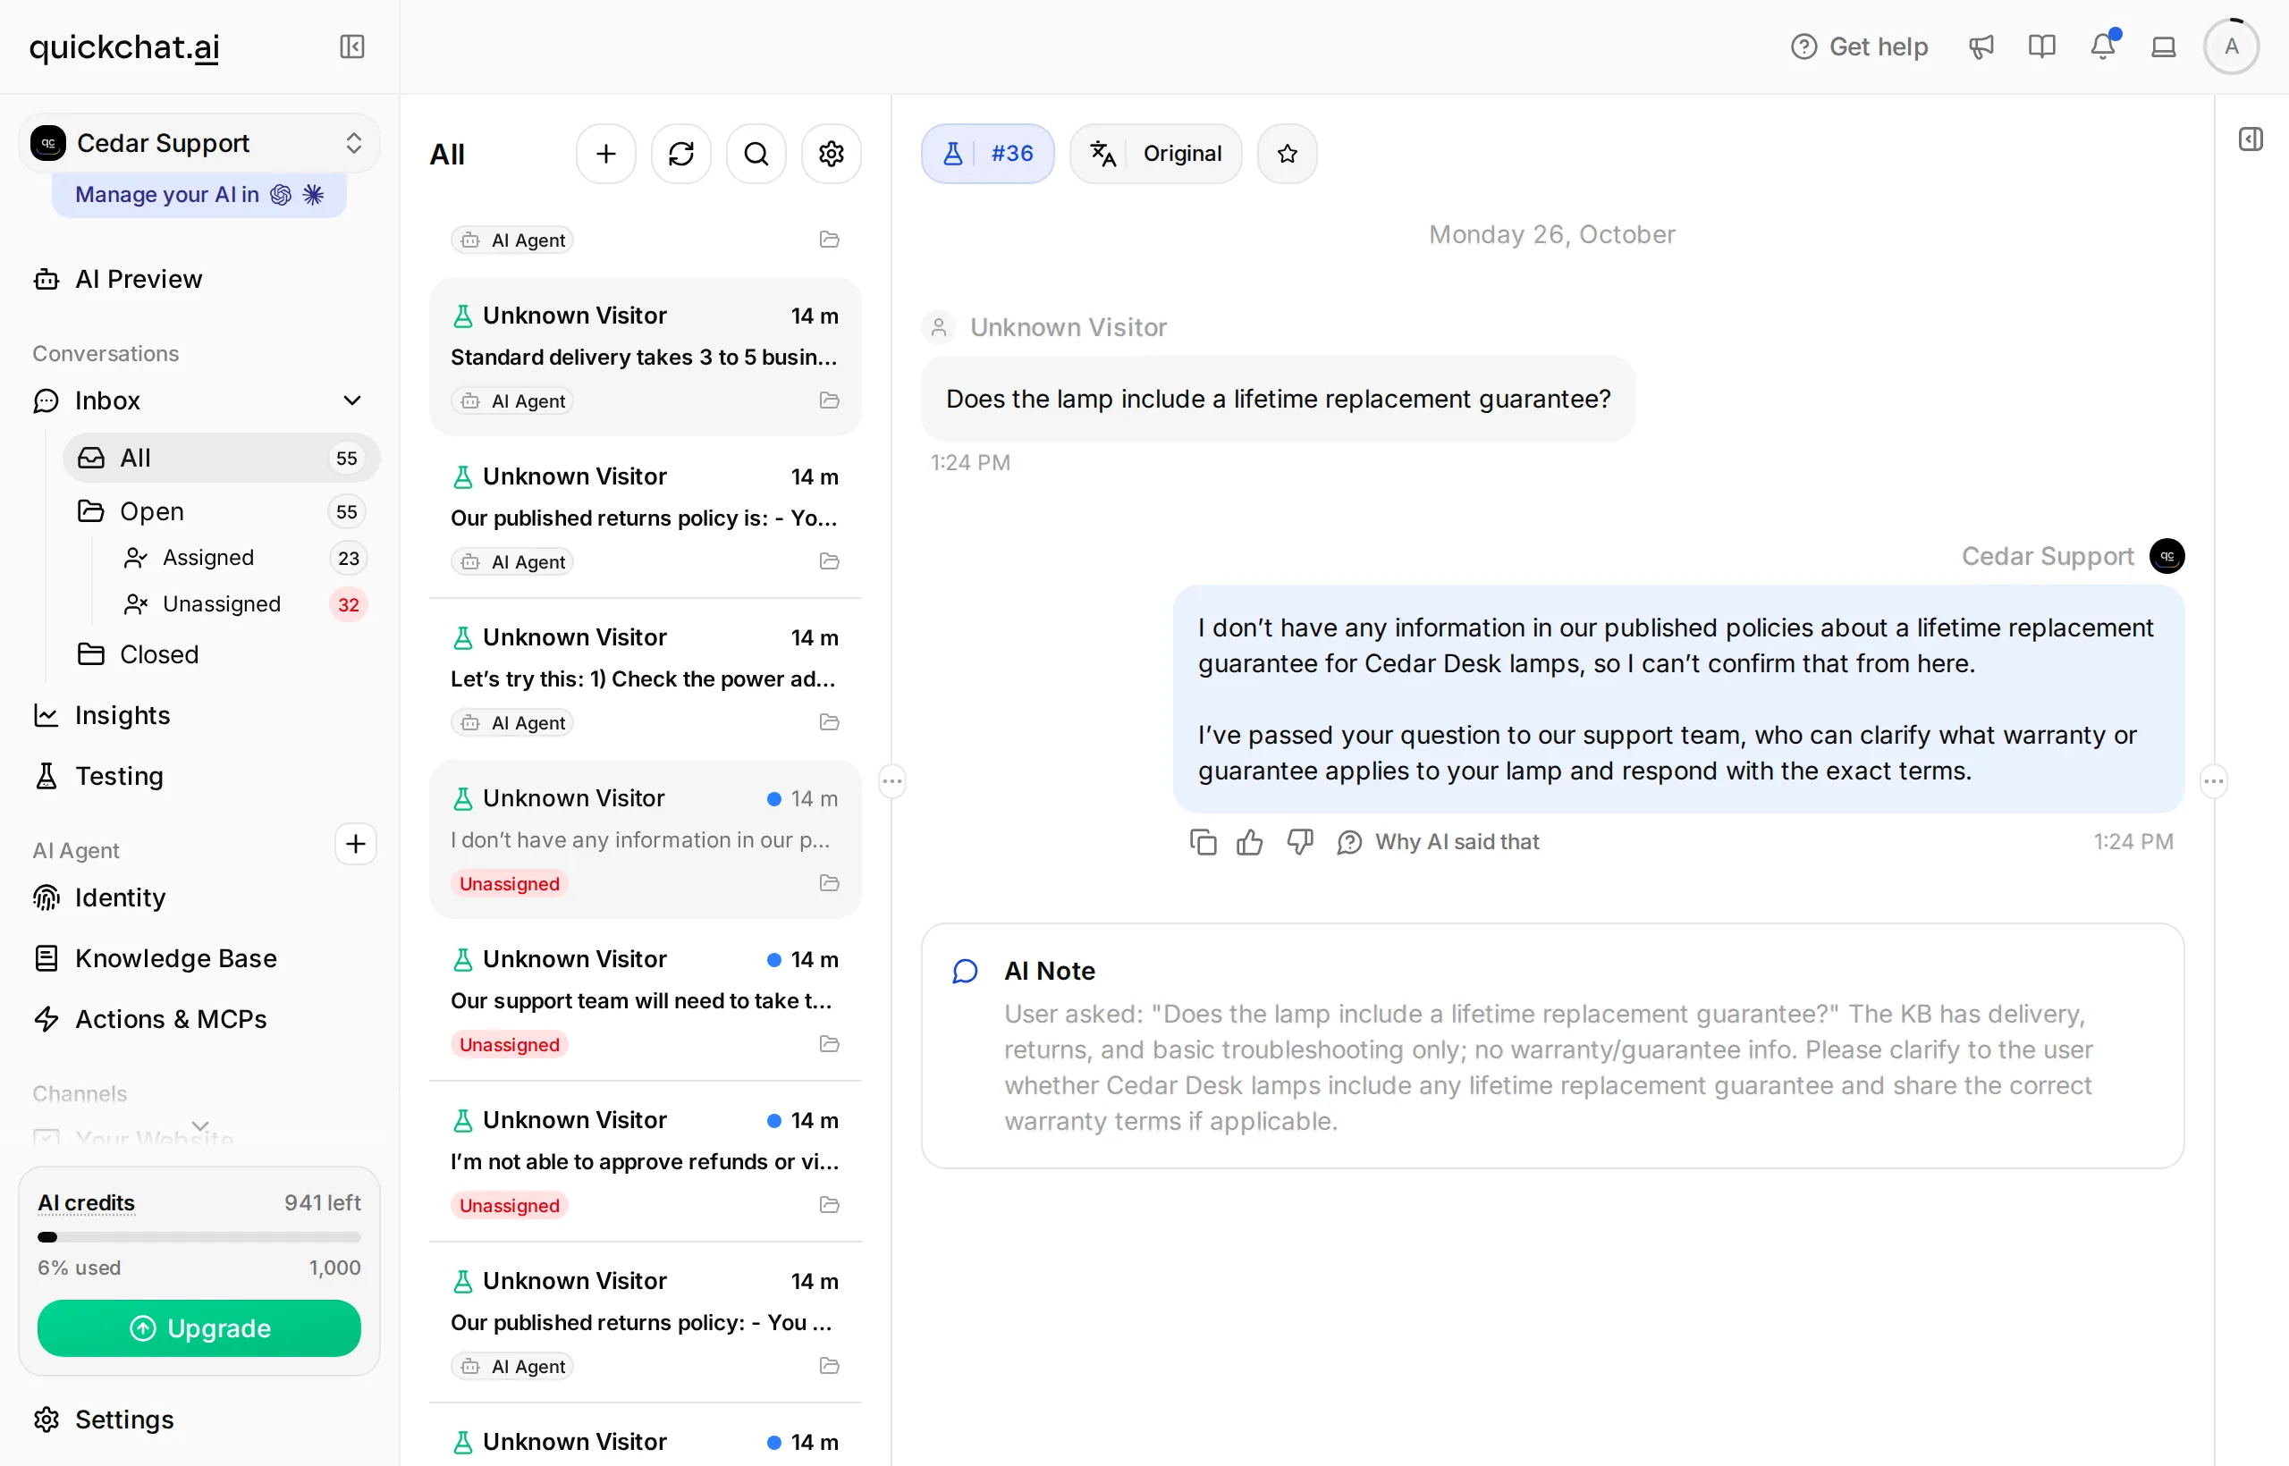Select the Open conversations folder

(221, 511)
